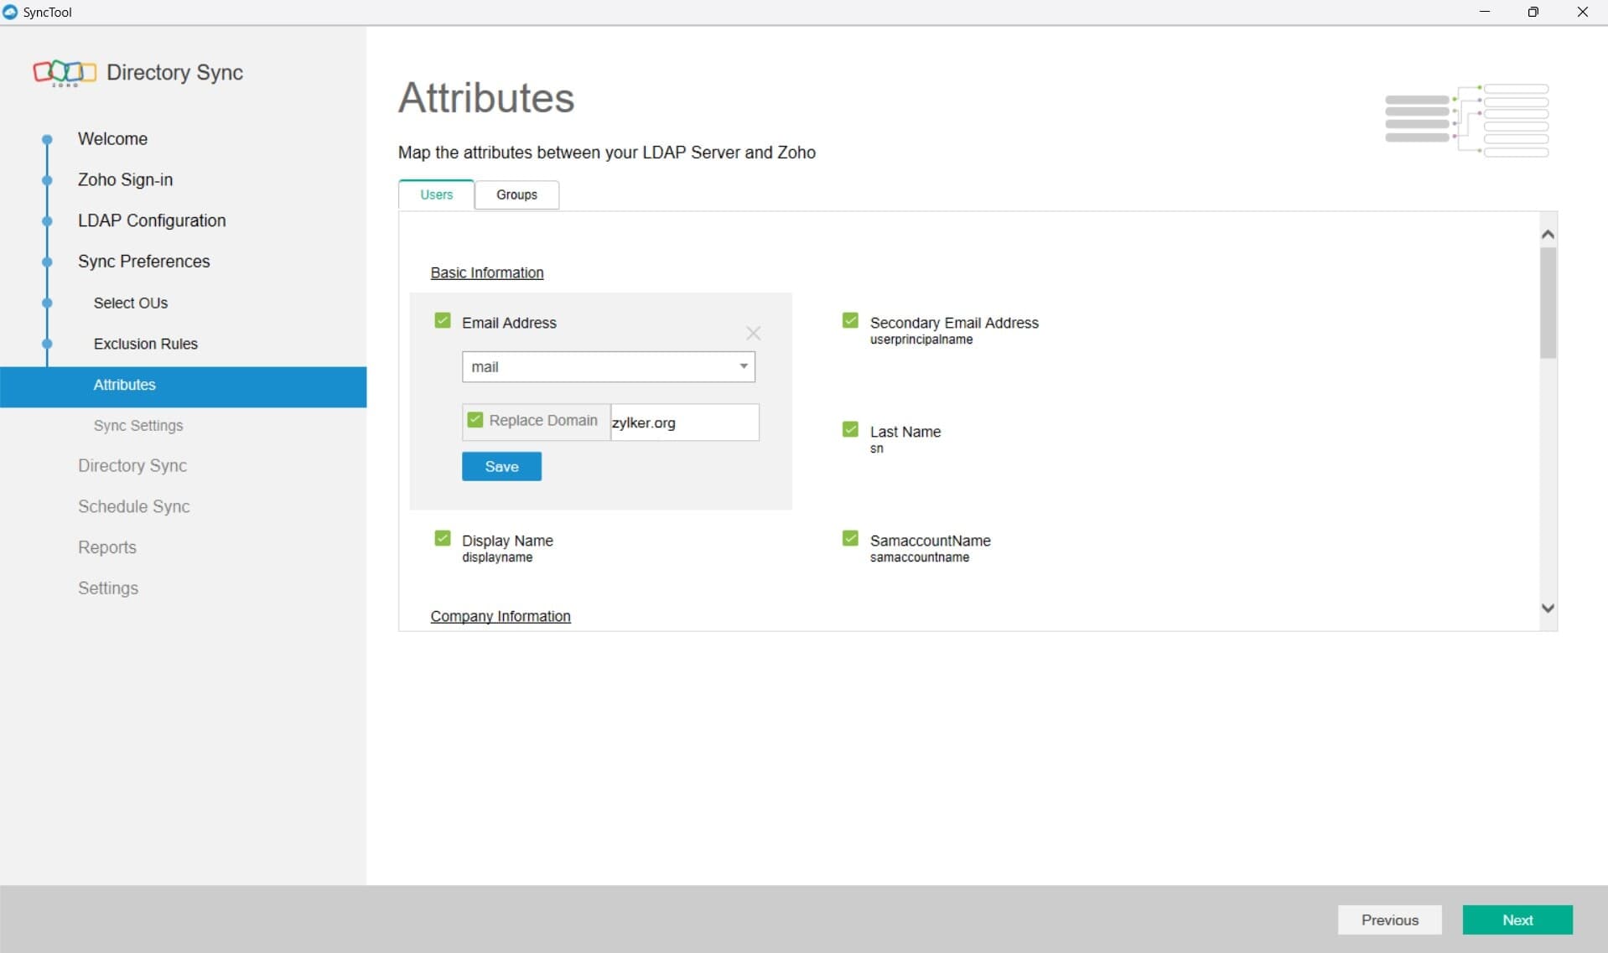The width and height of the screenshot is (1608, 953).
Task: Restore down the SyncTool window
Action: tap(1533, 12)
